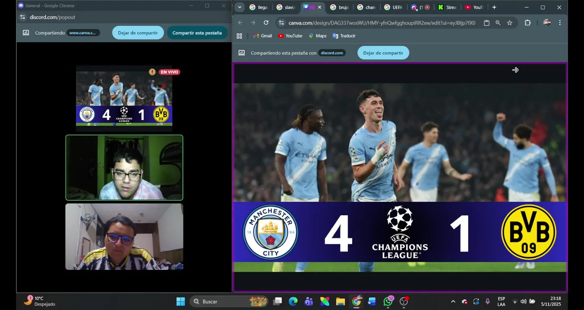Switch to the Kick "Strea" tab
Viewport: 584px width, 310px height.
tap(447, 7)
